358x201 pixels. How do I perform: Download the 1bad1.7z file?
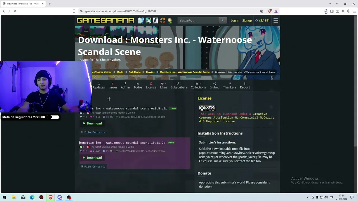click(92, 158)
